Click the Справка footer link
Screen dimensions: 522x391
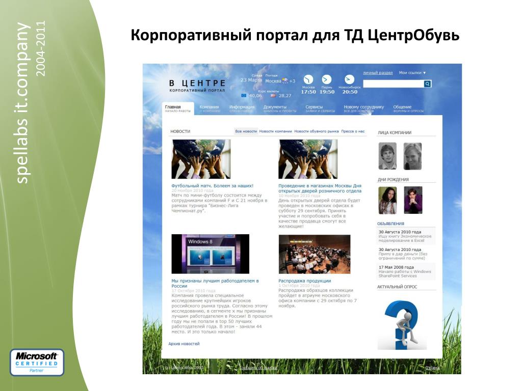point(432,368)
